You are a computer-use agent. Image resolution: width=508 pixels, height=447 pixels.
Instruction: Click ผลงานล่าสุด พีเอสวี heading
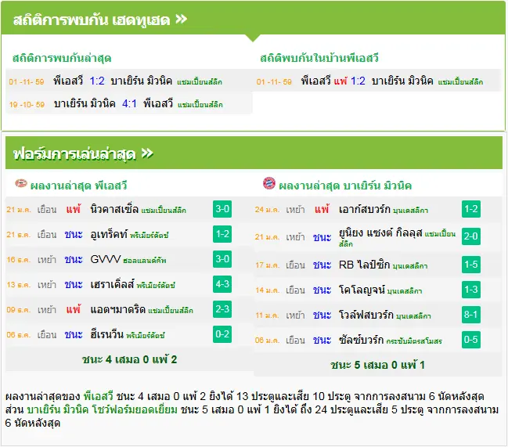(78, 186)
